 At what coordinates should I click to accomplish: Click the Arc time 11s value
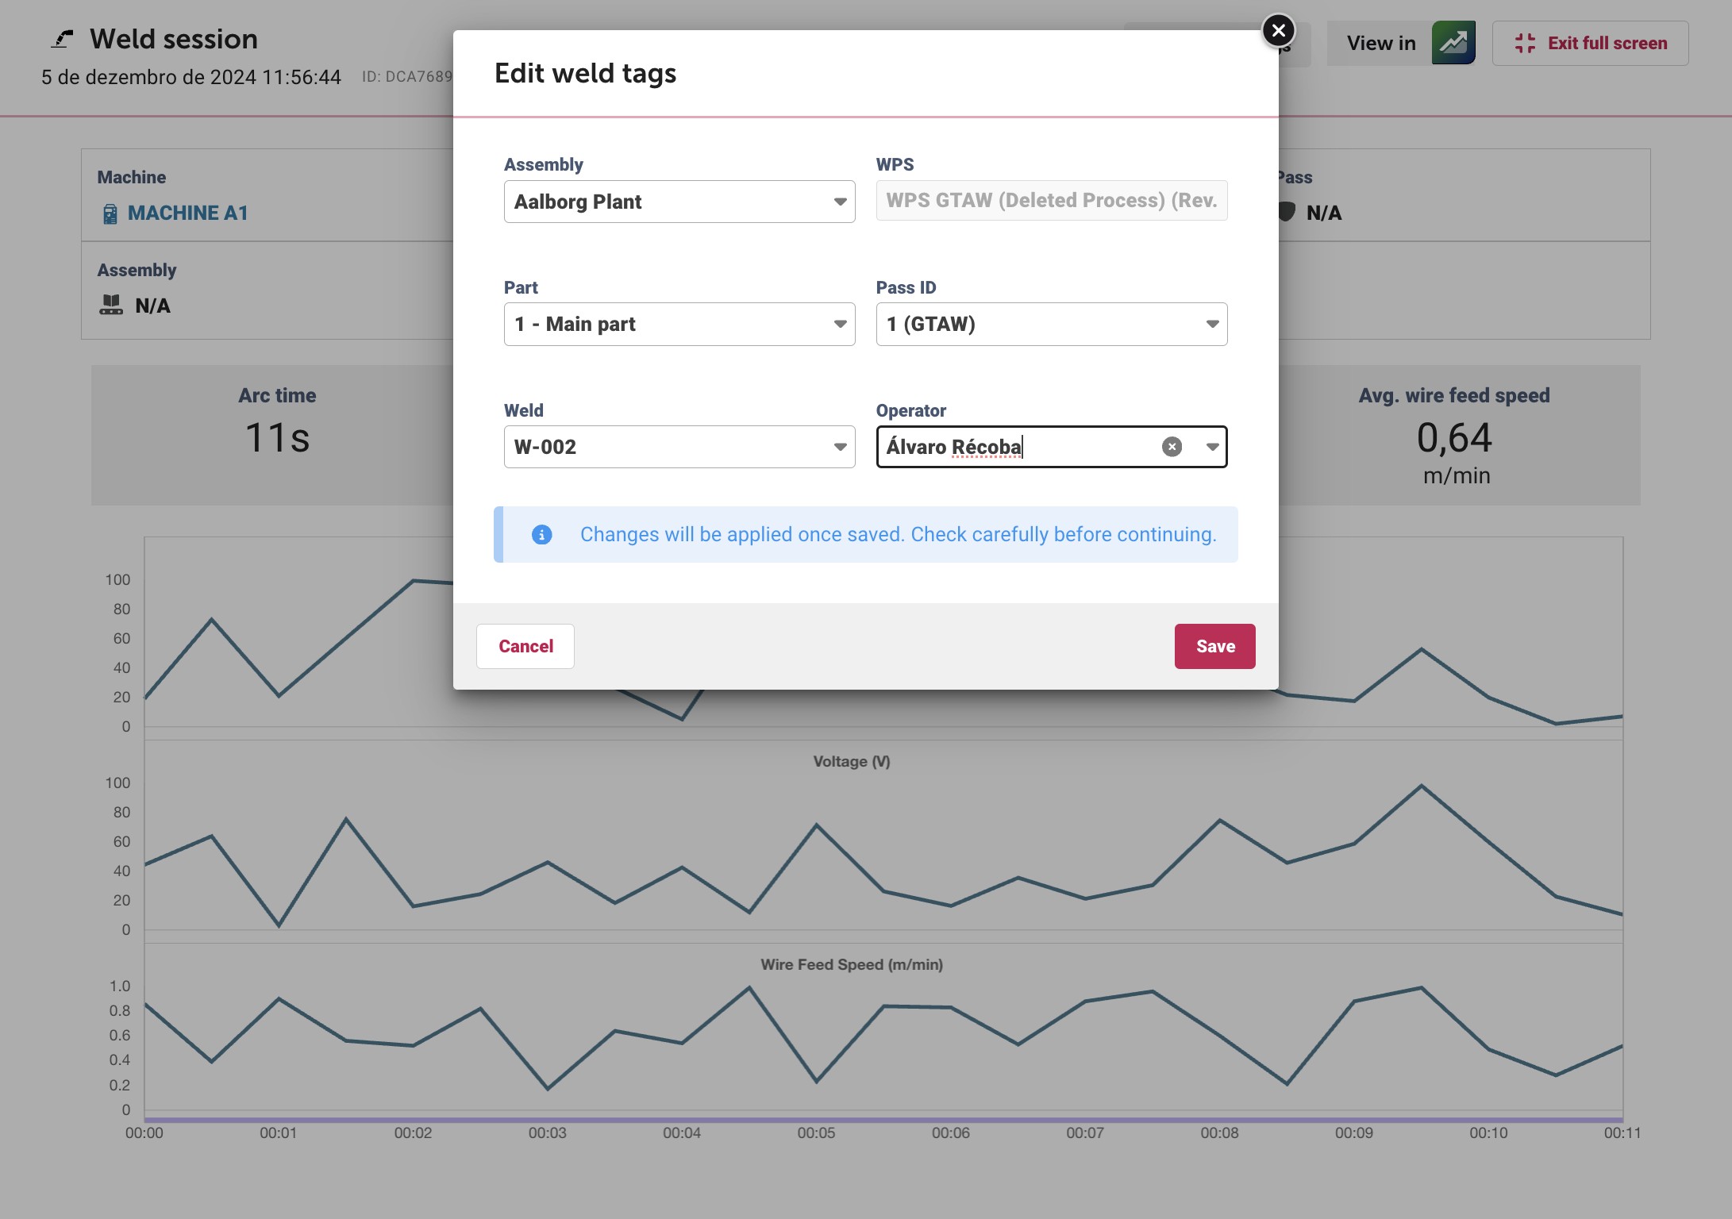coord(277,438)
